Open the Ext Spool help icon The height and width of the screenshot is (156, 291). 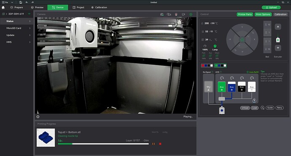coord(212,72)
